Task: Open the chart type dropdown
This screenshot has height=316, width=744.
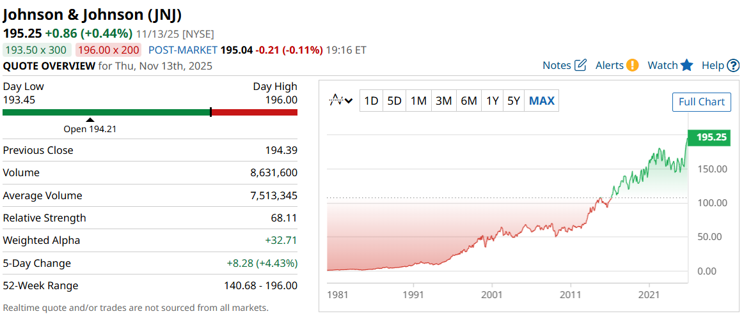Action: [x=341, y=101]
